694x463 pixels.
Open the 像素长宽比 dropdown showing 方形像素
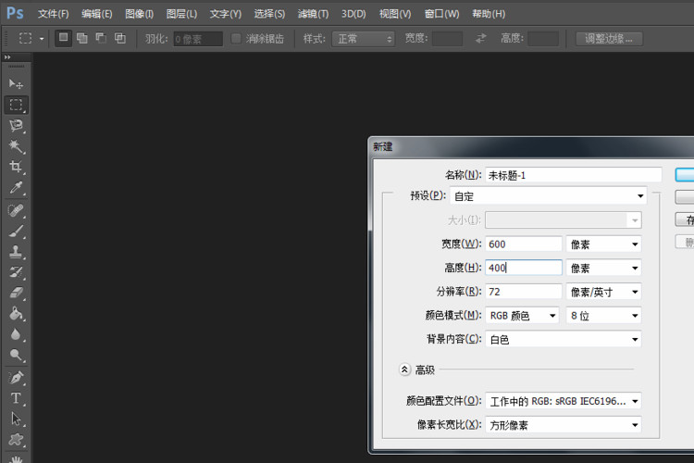[563, 425]
